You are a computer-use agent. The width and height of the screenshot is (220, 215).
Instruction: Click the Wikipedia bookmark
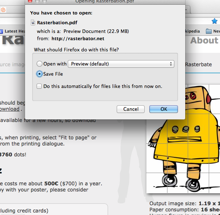(192, 31)
